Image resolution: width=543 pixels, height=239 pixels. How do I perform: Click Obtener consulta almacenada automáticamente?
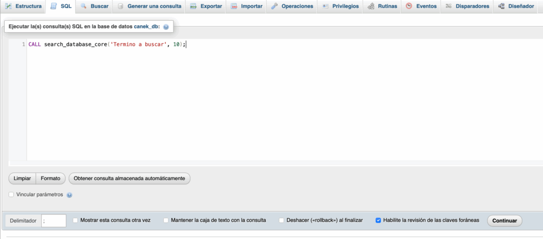(129, 179)
